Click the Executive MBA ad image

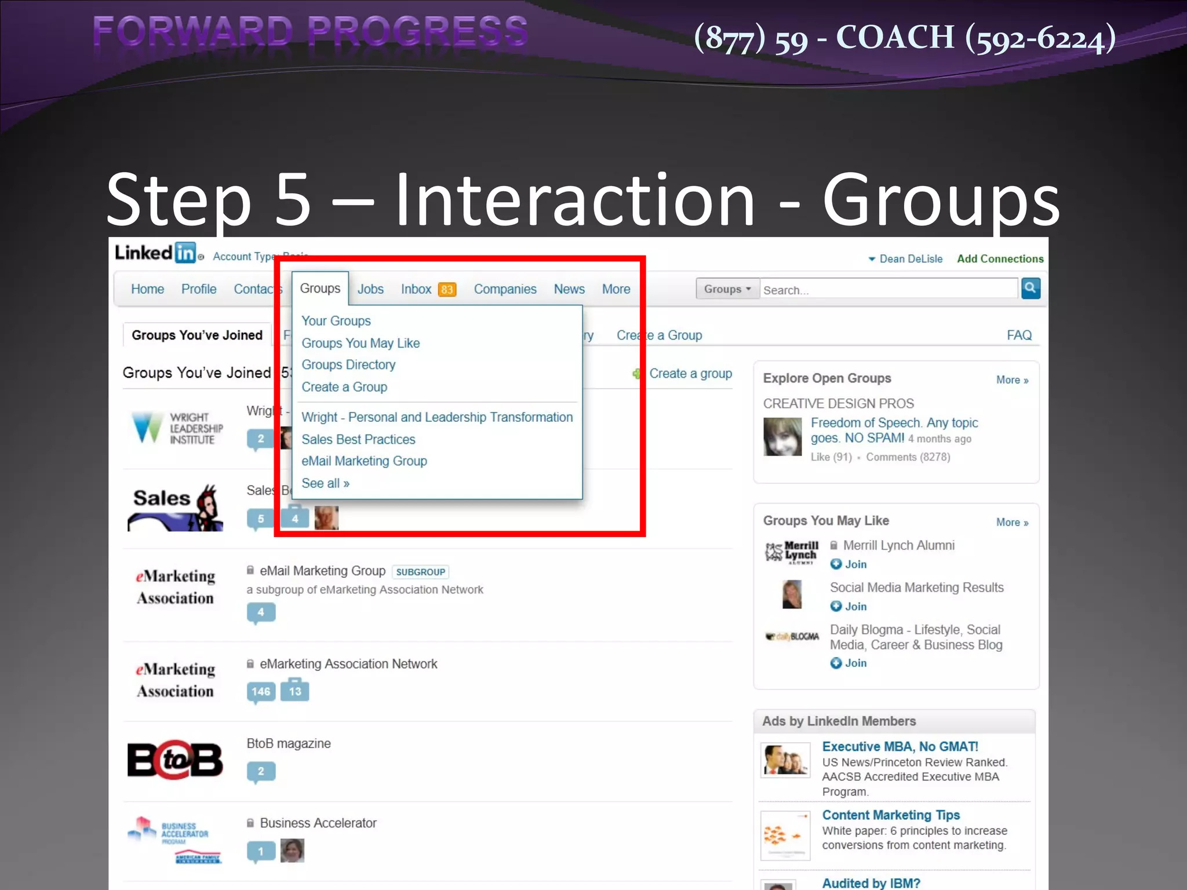(x=785, y=760)
